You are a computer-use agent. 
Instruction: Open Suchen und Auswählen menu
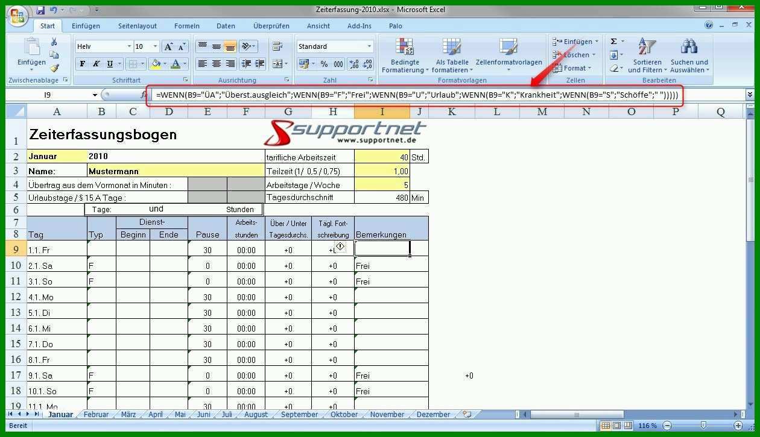(689, 56)
